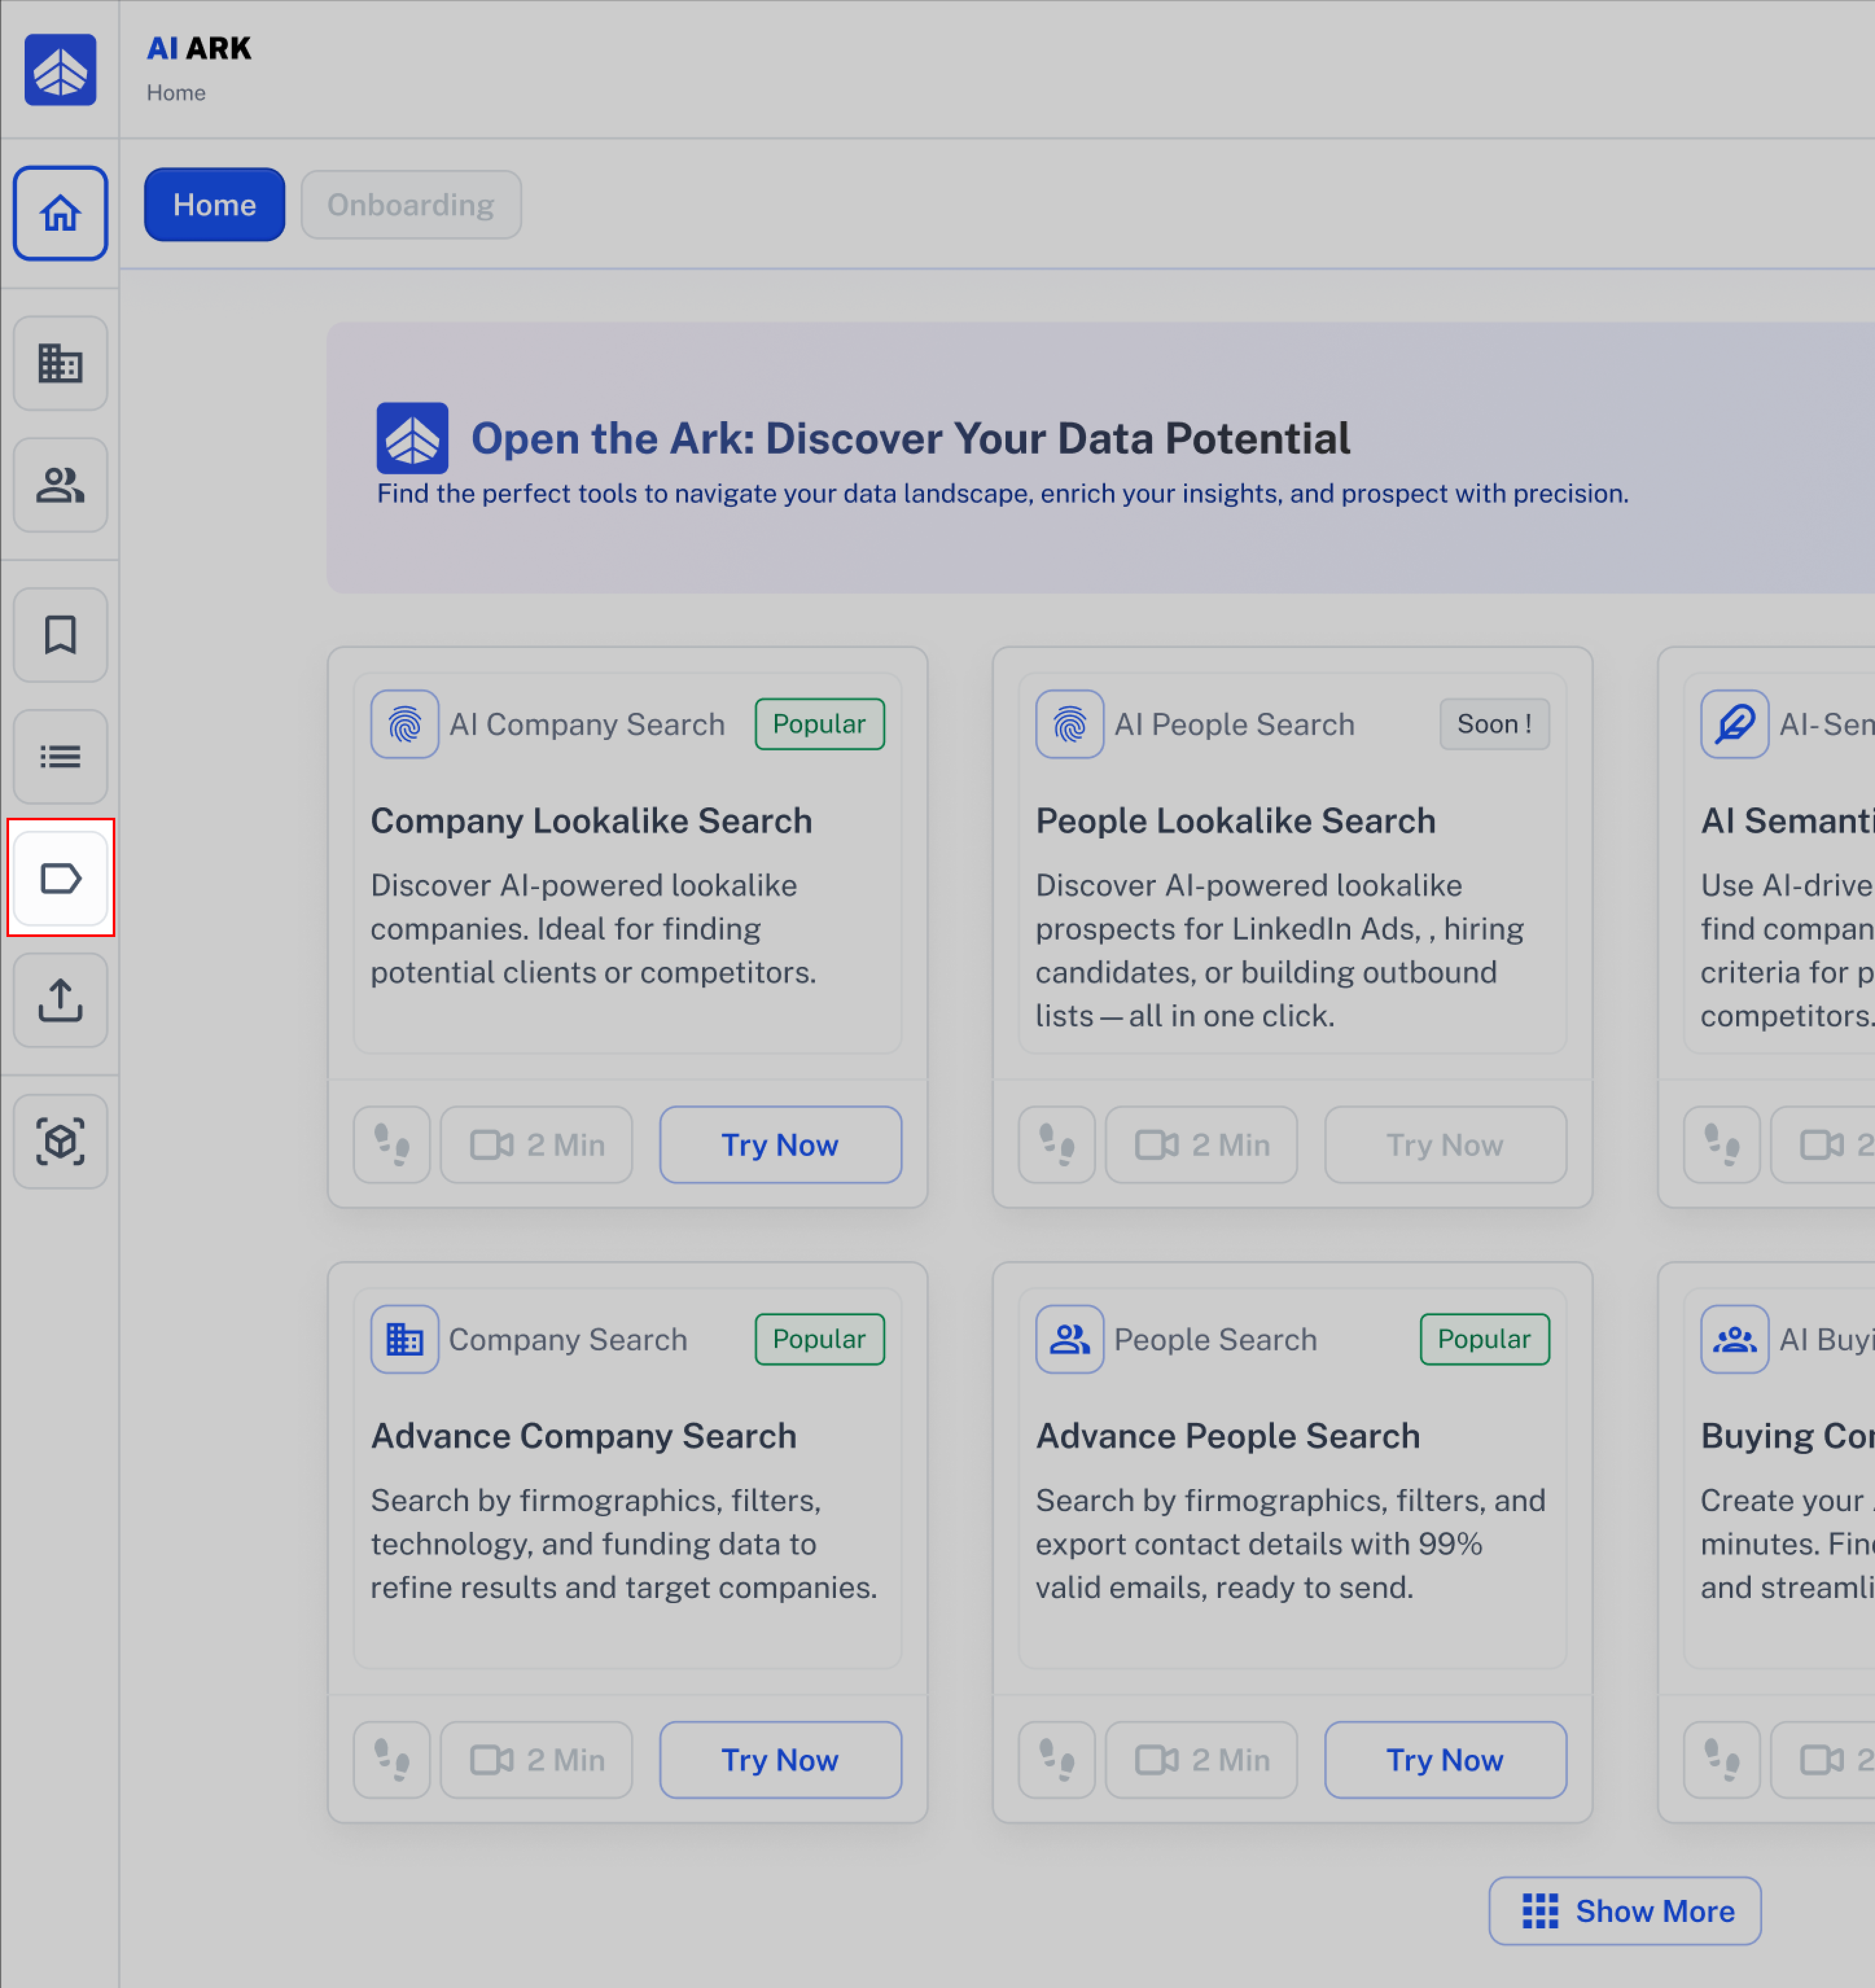Click the home icon in sidebar
This screenshot has height=1988, width=1875.
pos(60,213)
